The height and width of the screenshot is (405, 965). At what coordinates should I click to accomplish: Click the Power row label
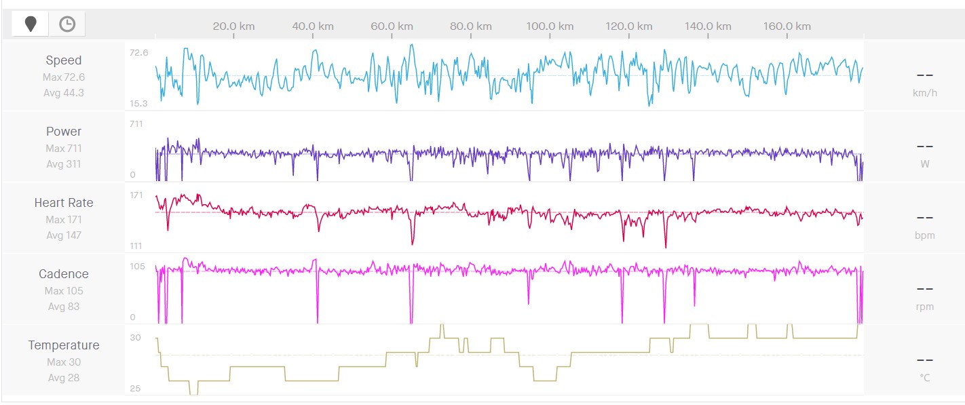coord(64,132)
